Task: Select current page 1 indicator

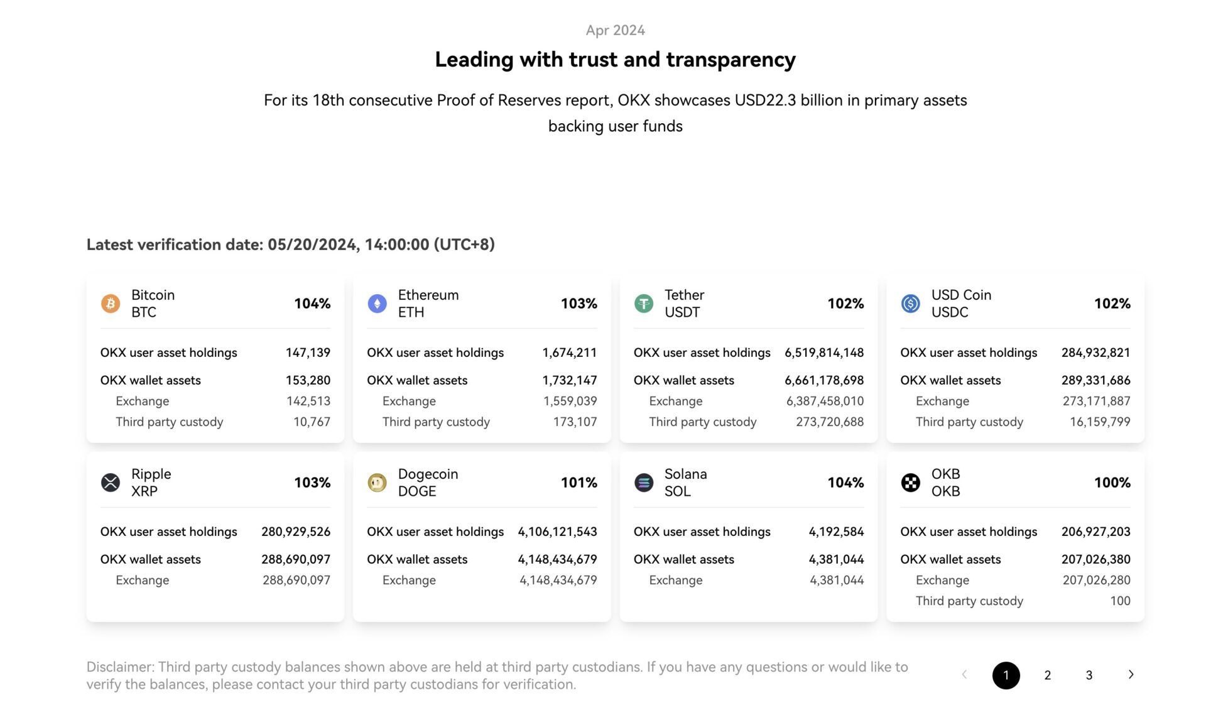Action: (x=1006, y=675)
